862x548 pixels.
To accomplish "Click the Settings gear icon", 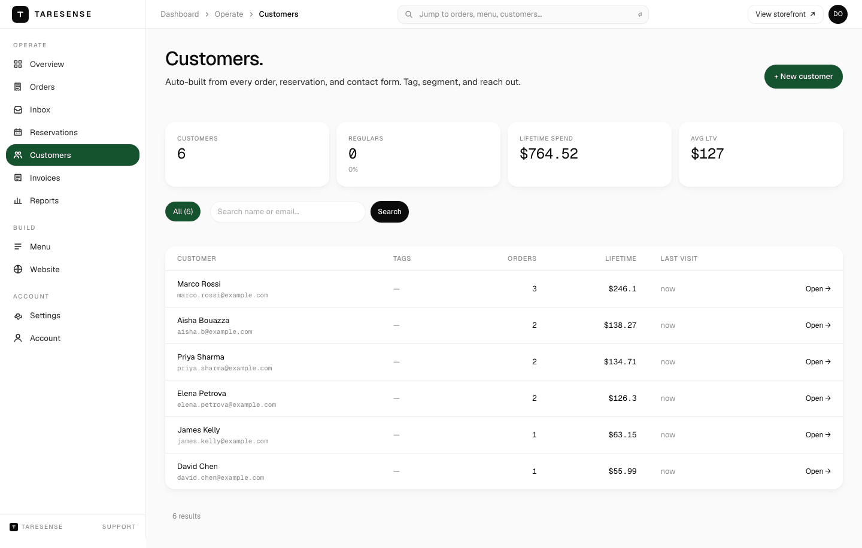I will (18, 315).
